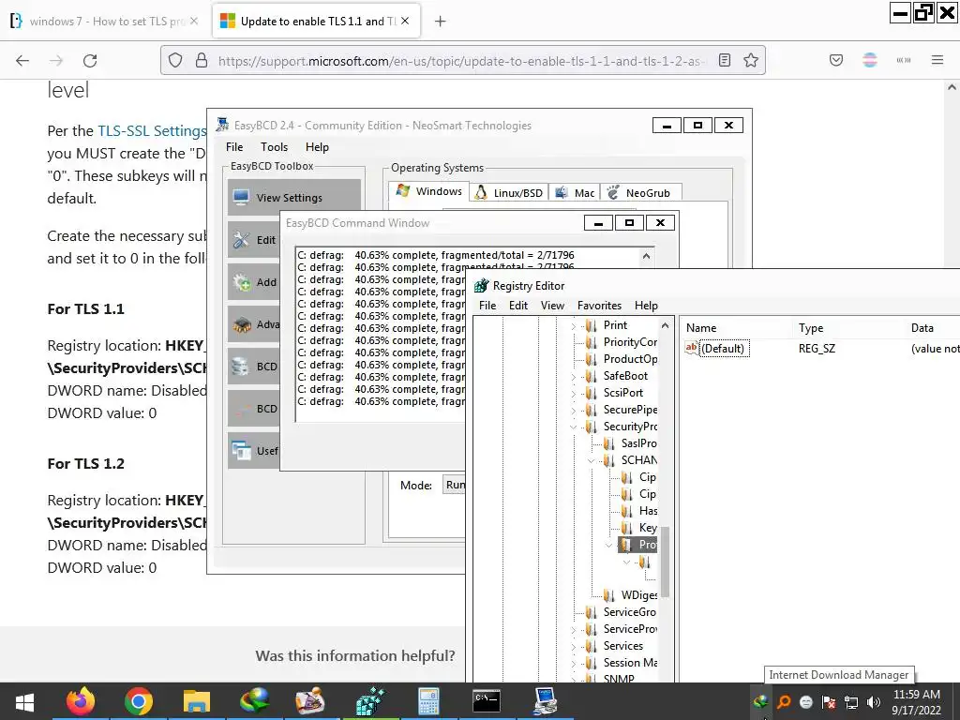The height and width of the screenshot is (720, 960).
Task: Click the Mode dropdown in EasyBCD
Action: click(x=454, y=485)
